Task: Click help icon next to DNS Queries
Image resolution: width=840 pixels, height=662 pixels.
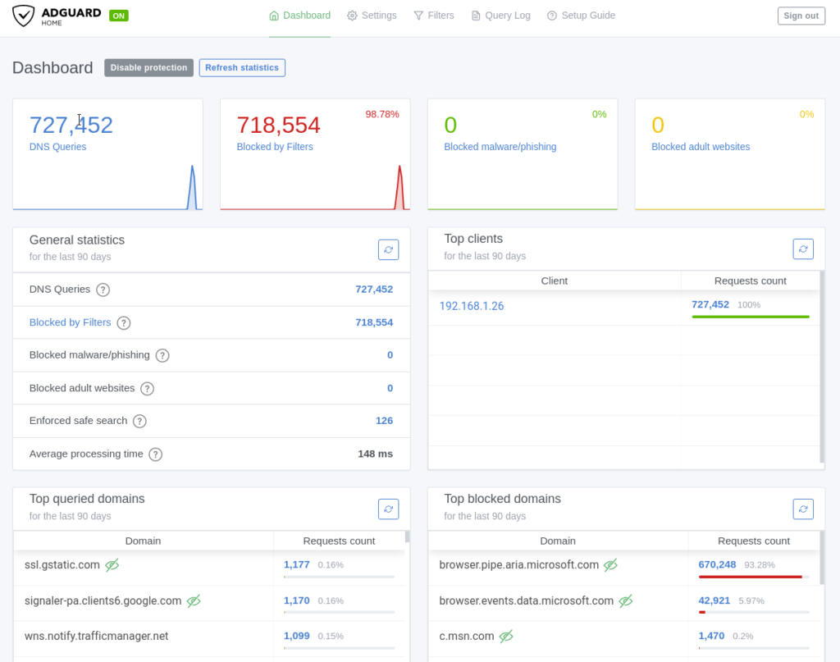Action: 103,290
